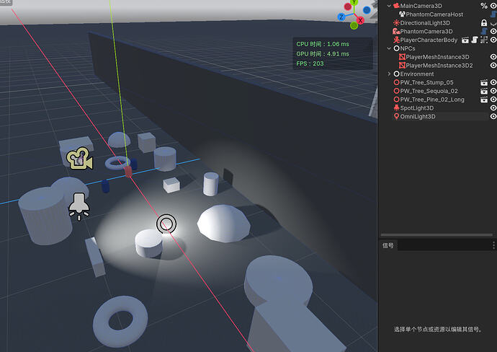The image size is (497, 352).
Task: Hide the OmniLight3D node via eye icon
Action: tap(493, 117)
